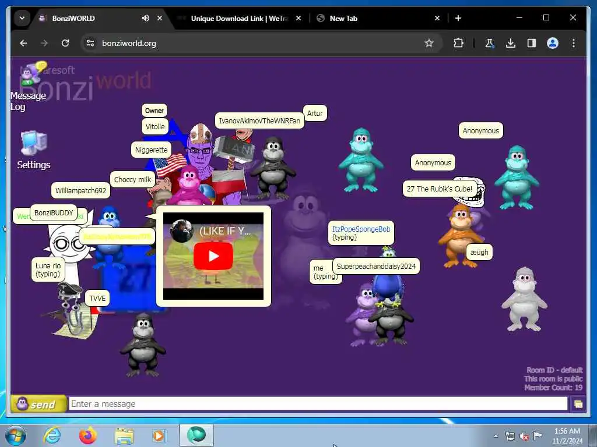This screenshot has width=597, height=447.
Task: Open the Action Center flag icon
Action: [x=538, y=435]
